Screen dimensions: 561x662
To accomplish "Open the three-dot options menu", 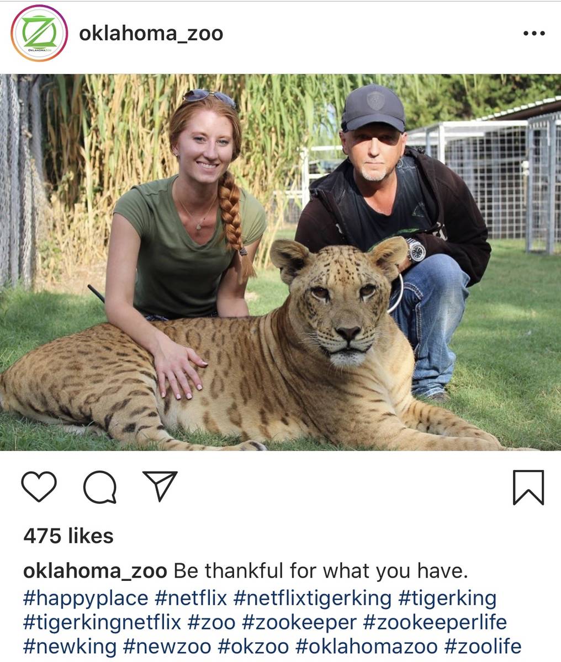I will [x=534, y=34].
